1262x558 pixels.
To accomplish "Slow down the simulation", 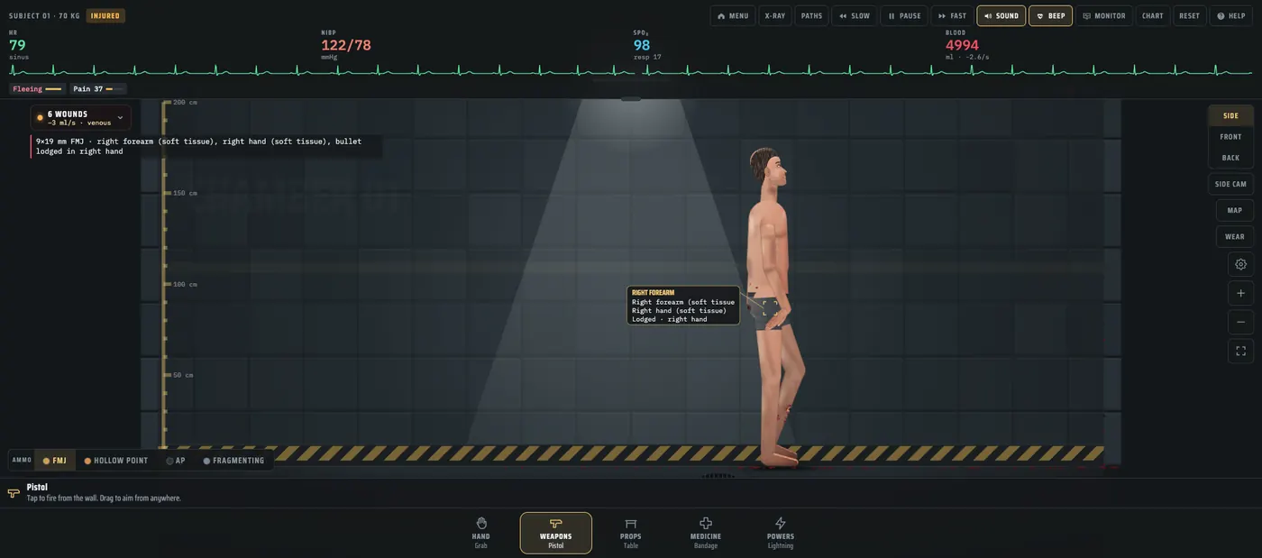I will click(x=854, y=15).
